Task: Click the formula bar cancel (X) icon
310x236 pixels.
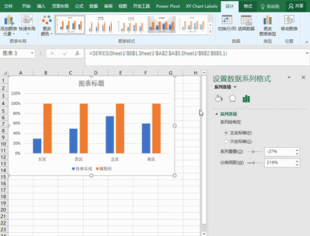Action: 52,54
